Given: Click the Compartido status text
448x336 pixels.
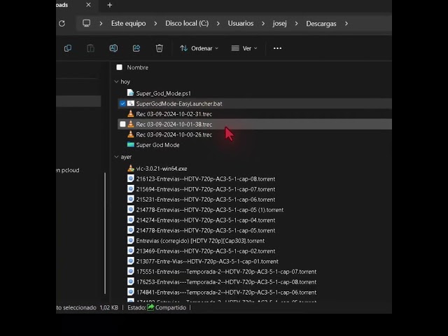Looking at the screenshot, I should 171,307.
